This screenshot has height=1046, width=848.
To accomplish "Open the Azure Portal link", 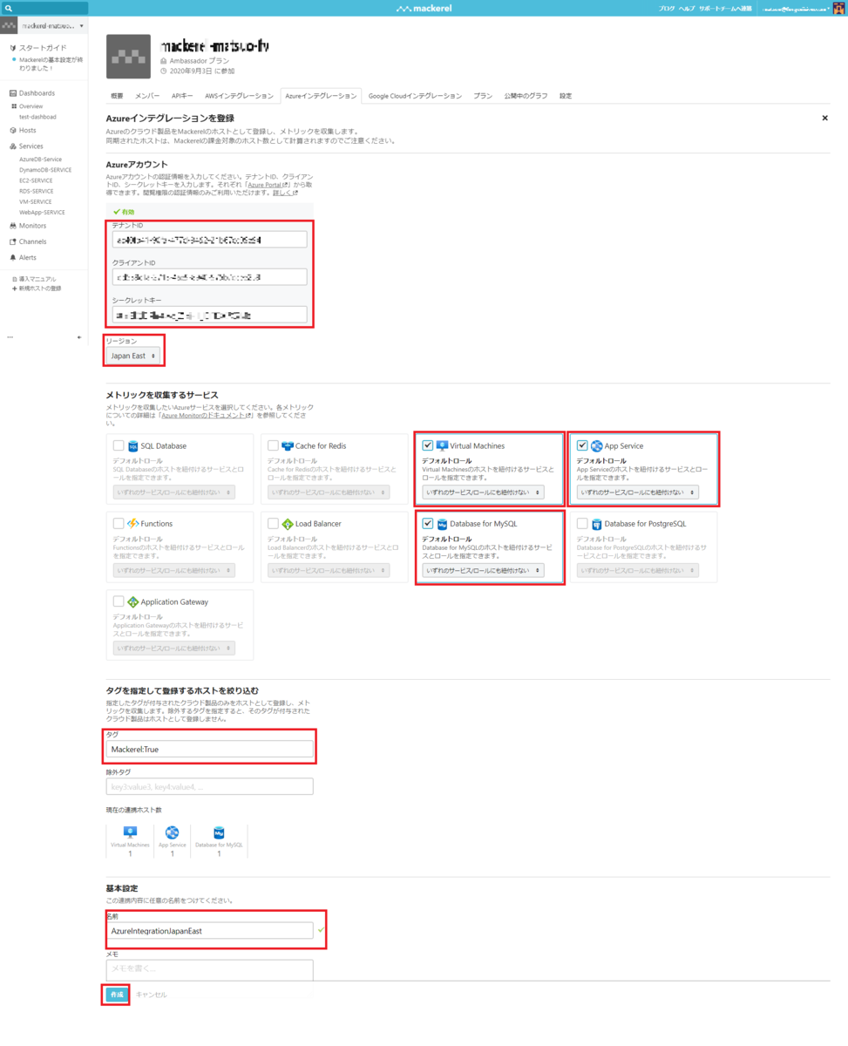I will [269, 185].
